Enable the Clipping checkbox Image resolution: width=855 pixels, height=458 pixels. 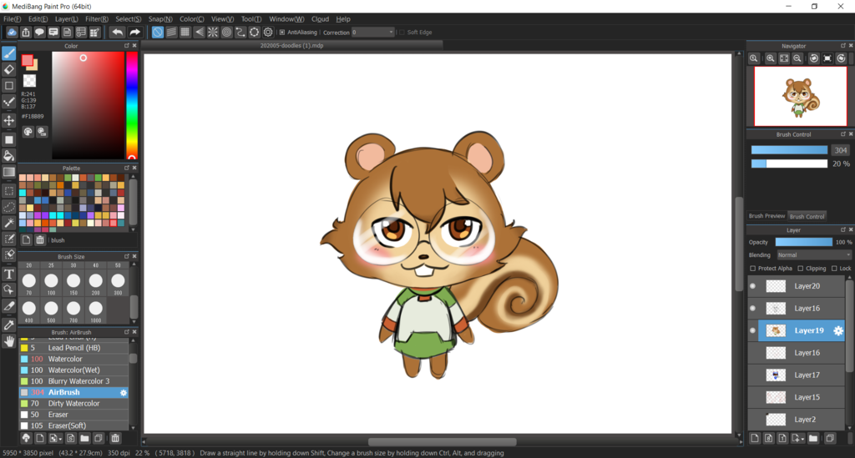[x=801, y=269]
